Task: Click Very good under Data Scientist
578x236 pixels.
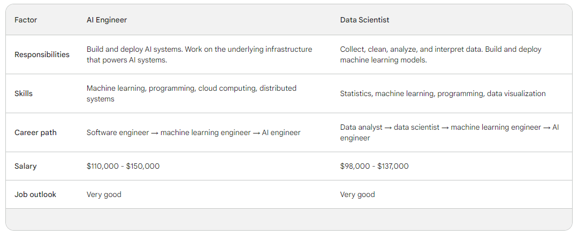Action: pyautogui.click(x=358, y=194)
